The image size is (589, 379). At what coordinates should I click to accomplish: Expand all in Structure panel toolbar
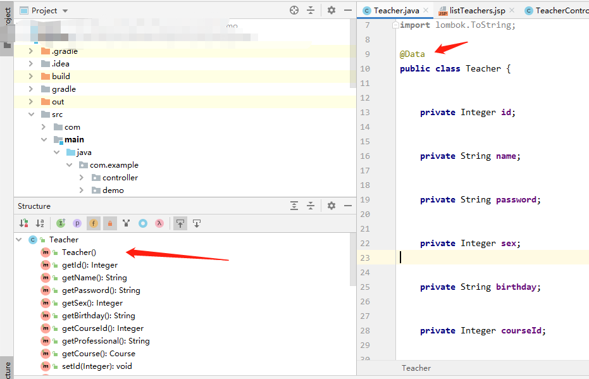[x=294, y=206]
